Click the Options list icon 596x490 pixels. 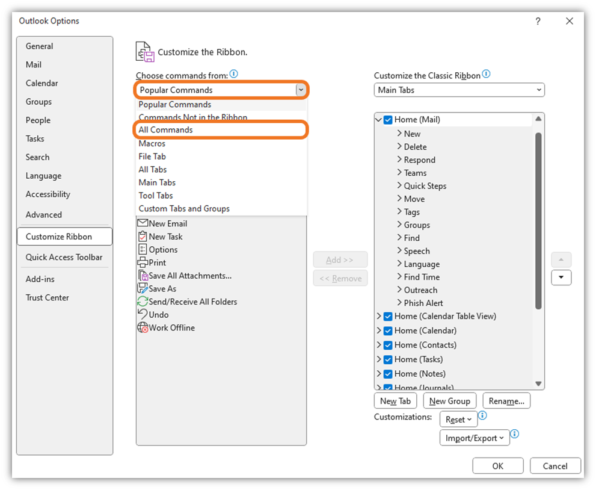pos(143,249)
